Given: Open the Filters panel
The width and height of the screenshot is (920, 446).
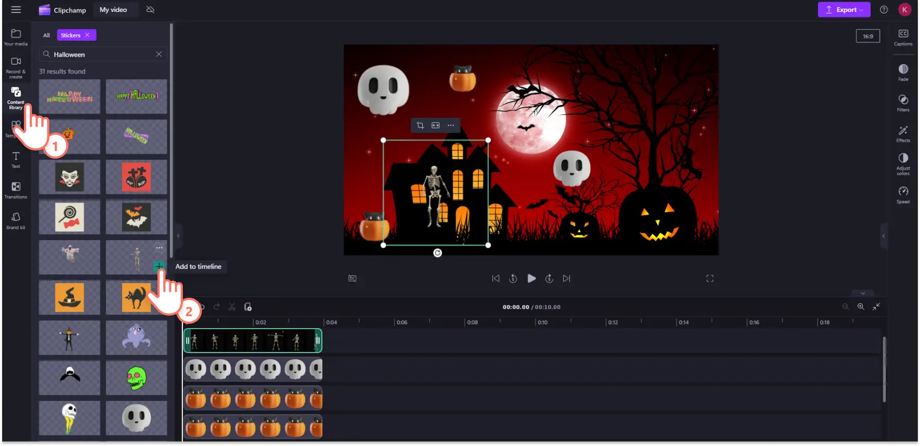Looking at the screenshot, I should click(903, 103).
